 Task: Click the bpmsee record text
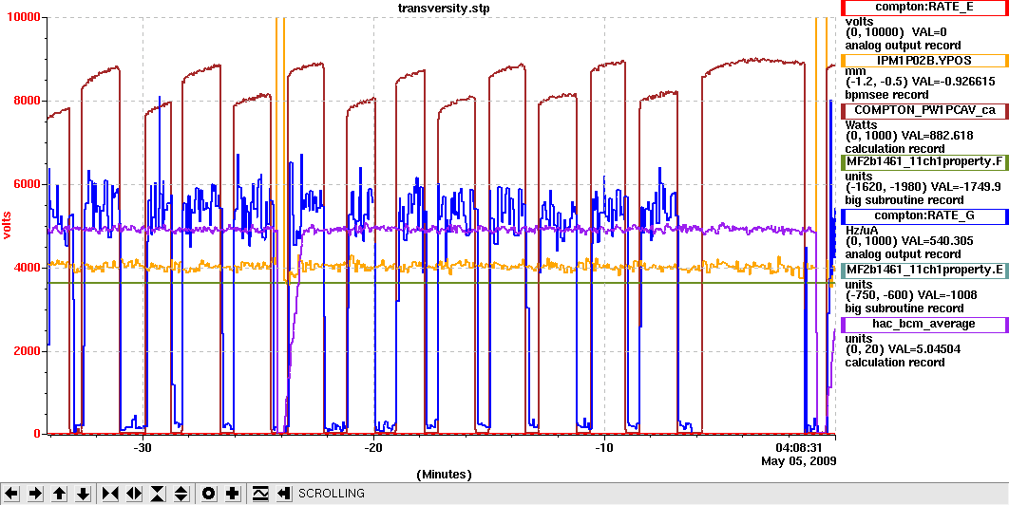tap(881, 95)
